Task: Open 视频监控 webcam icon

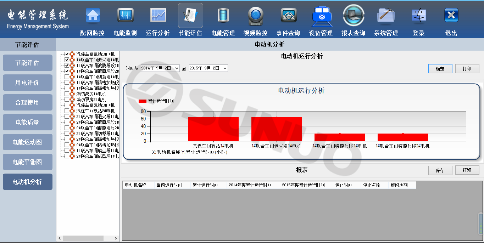Action: tap(255, 16)
